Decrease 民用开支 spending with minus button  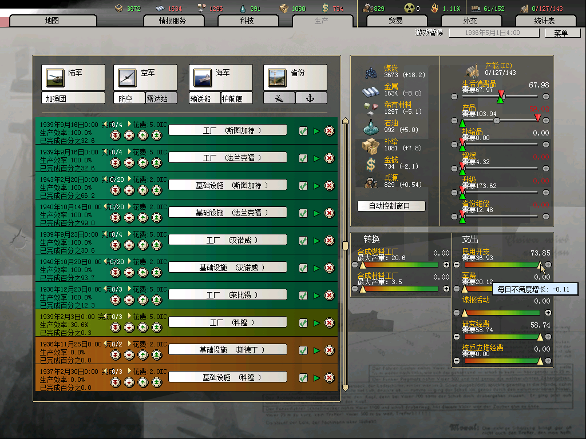click(457, 265)
